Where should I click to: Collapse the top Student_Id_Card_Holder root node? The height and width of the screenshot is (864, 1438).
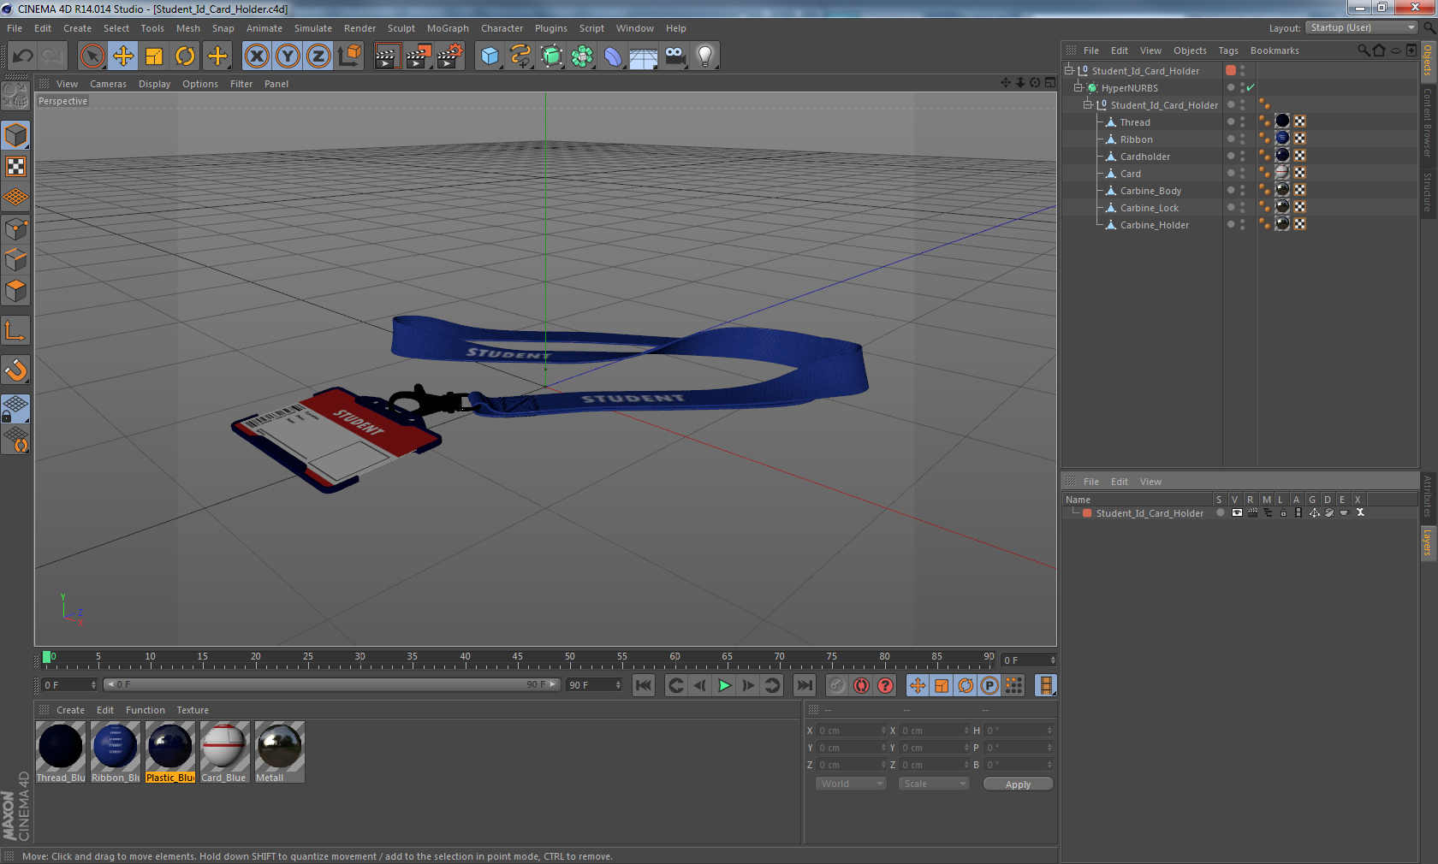click(1069, 70)
